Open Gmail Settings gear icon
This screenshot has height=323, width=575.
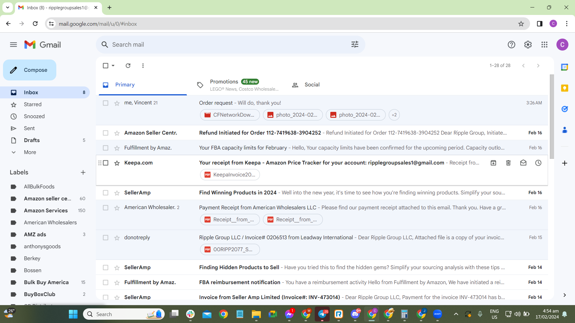tap(528, 45)
